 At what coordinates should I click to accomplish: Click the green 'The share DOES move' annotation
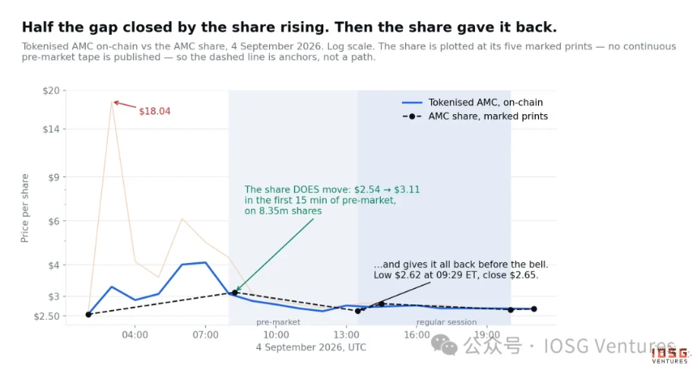coord(332,200)
